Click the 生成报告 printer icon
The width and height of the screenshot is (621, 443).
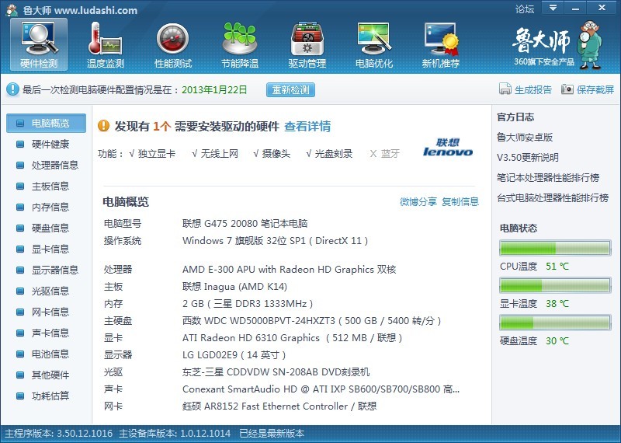click(x=505, y=89)
